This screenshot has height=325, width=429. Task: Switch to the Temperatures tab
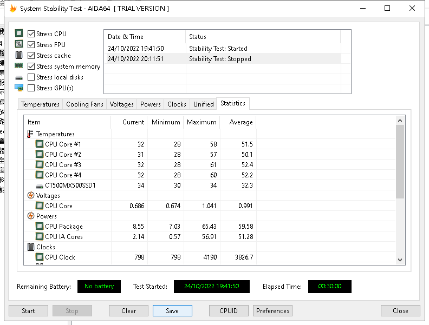tap(40, 104)
